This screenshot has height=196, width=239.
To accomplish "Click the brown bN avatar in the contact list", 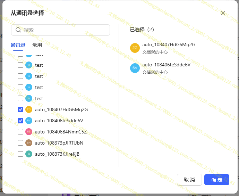I will [x=29, y=143].
